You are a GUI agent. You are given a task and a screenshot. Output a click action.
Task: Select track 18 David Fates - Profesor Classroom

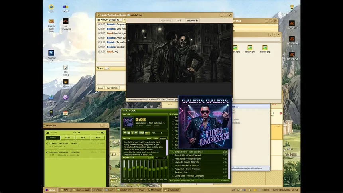coord(199,176)
